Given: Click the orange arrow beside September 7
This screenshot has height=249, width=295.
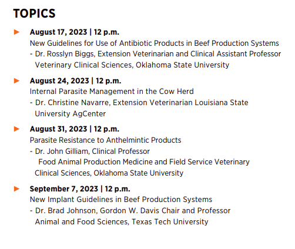Looking at the screenshot, I should [x=16, y=189].
